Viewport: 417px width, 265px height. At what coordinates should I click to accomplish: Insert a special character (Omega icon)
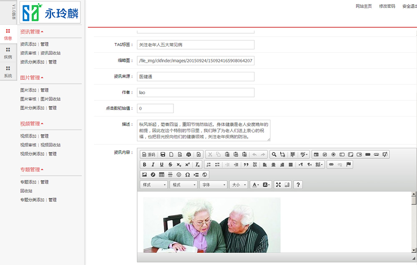(x=187, y=175)
